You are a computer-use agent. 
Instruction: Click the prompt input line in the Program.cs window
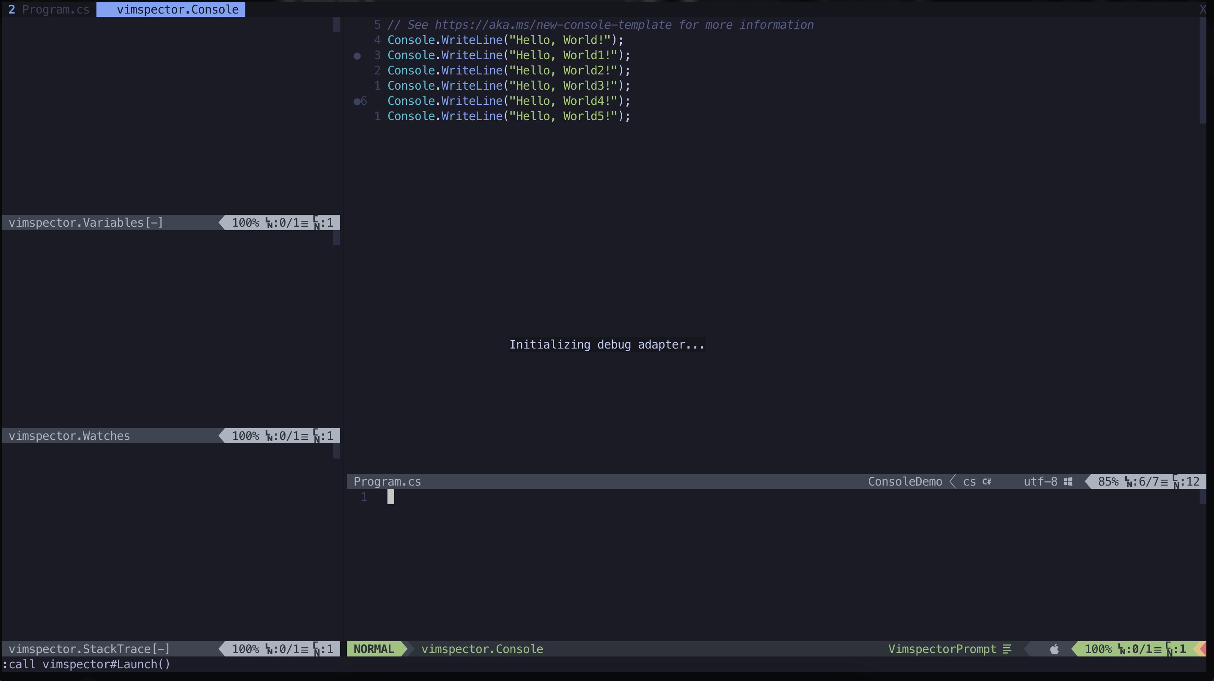click(391, 497)
